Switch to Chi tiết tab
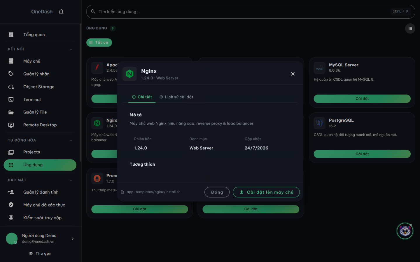The image size is (420, 262). [x=142, y=97]
